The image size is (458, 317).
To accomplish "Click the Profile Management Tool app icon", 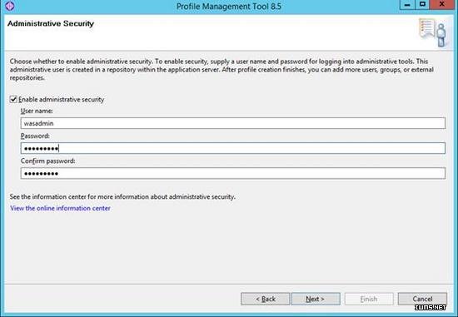I will pyautogui.click(x=9, y=6).
